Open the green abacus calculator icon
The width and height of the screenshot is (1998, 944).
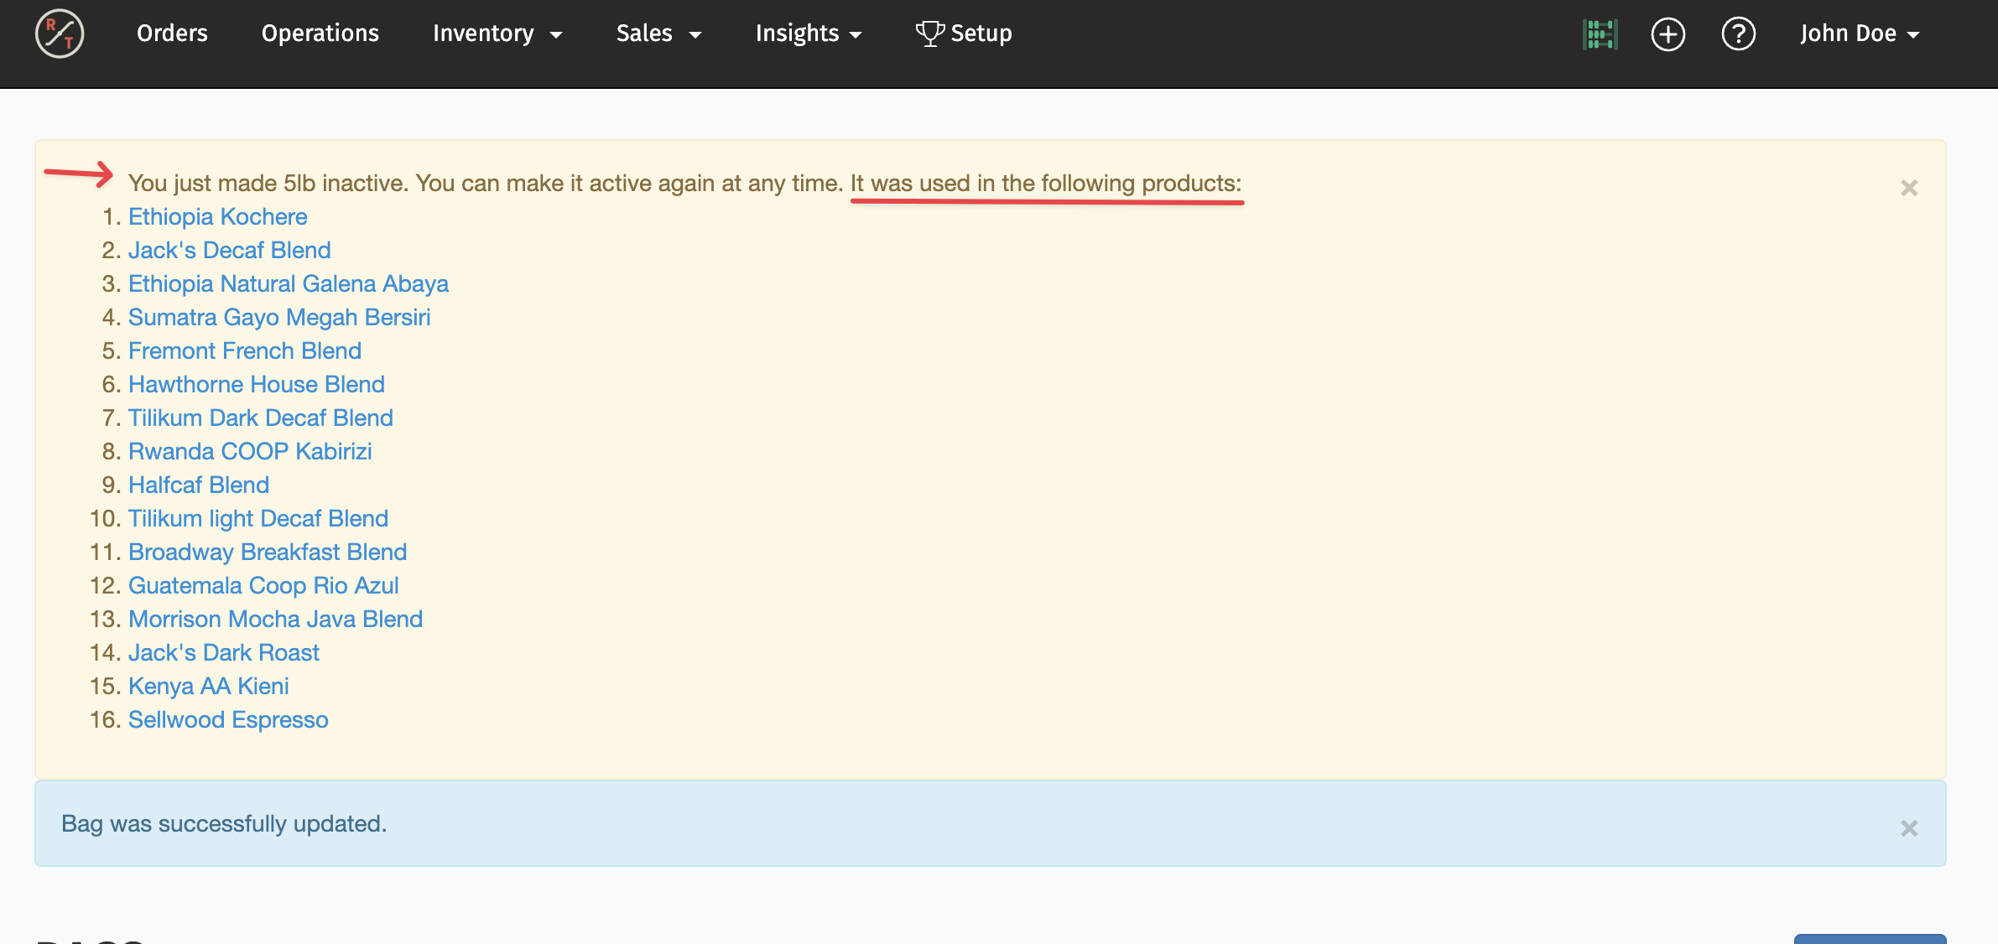pyautogui.click(x=1600, y=34)
